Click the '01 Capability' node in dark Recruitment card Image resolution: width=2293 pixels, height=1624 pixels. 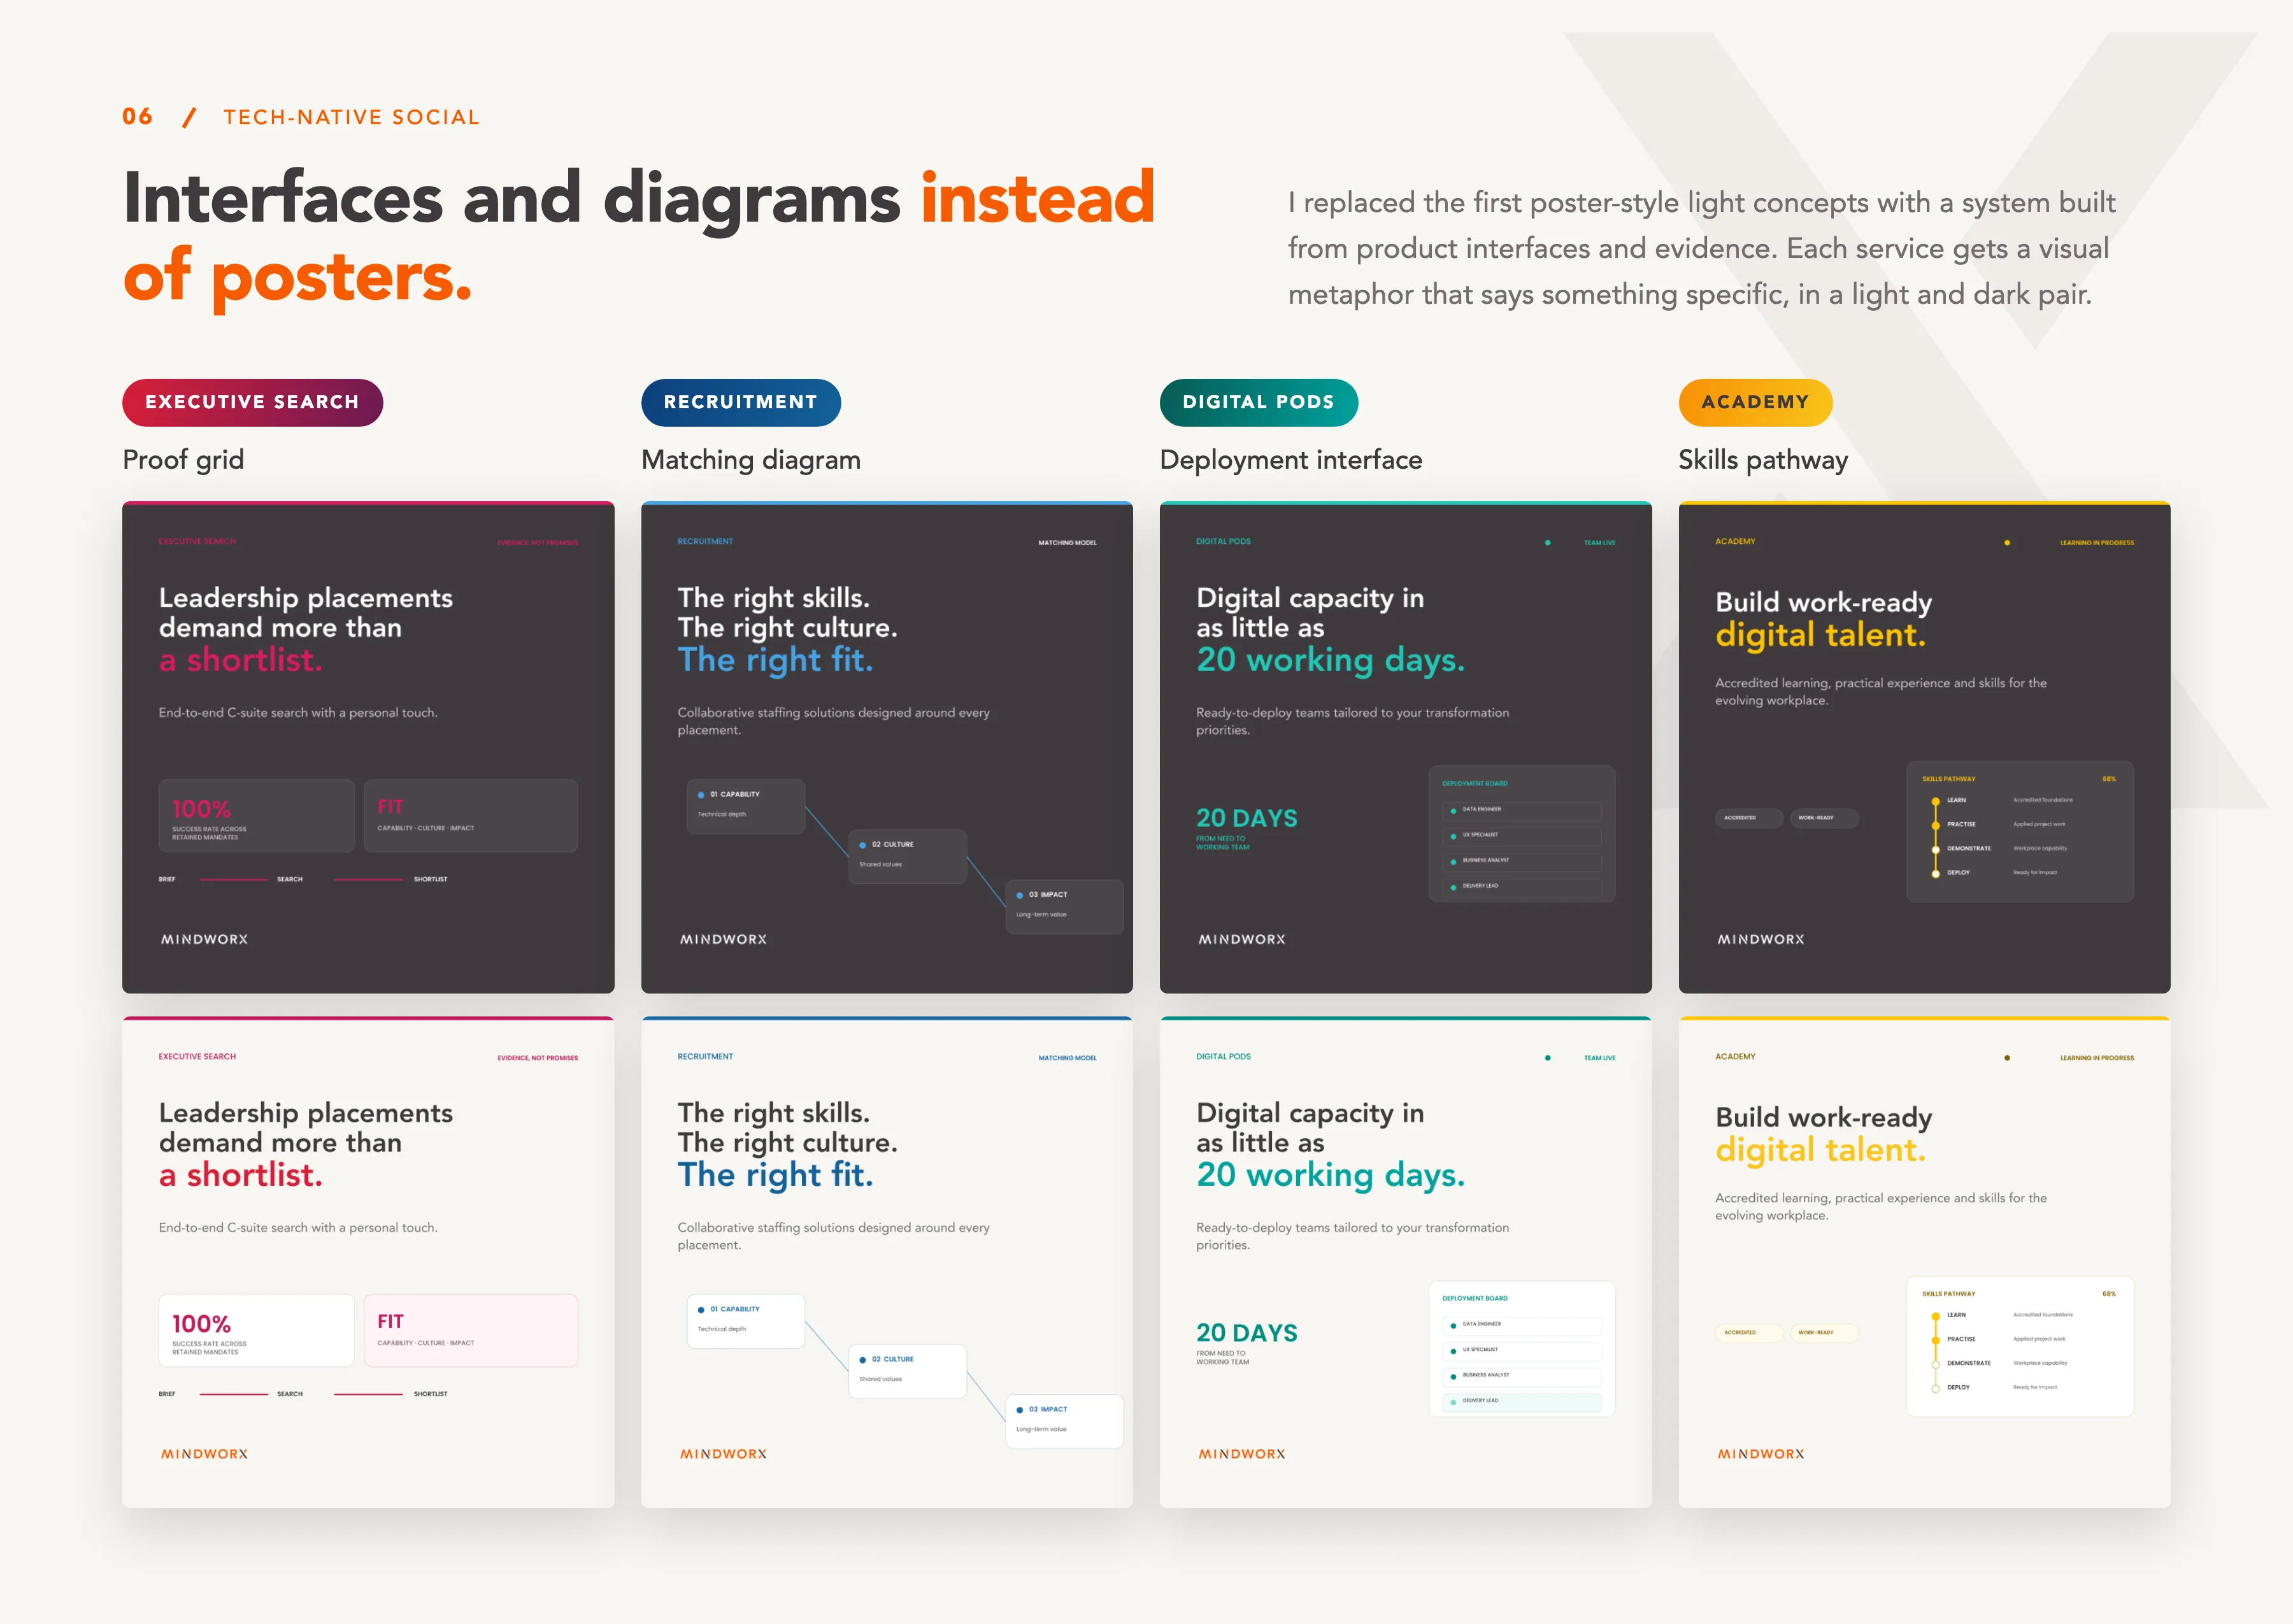(x=746, y=806)
